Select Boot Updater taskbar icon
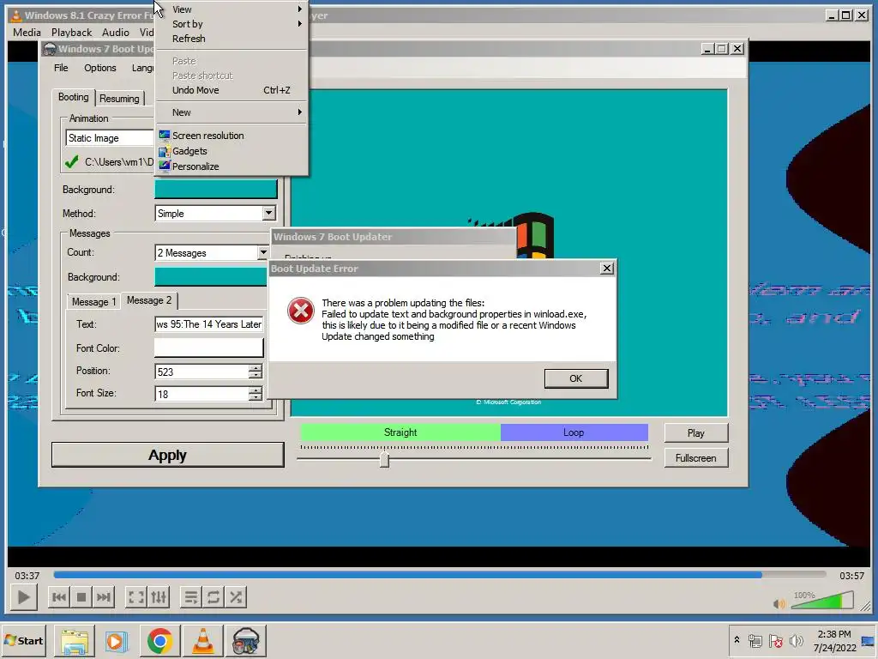Viewport: 878px width, 659px height. pyautogui.click(x=246, y=641)
